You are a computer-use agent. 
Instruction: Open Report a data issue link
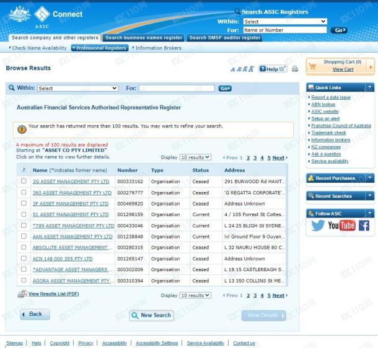331,97
